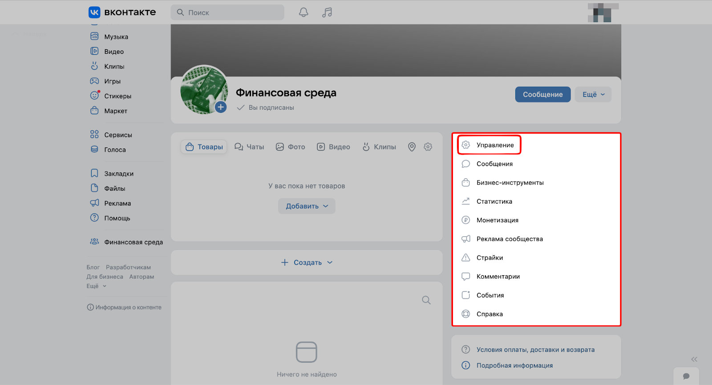The height and width of the screenshot is (385, 712).
Task: Switch to the Фото tab
Action: (x=291, y=147)
